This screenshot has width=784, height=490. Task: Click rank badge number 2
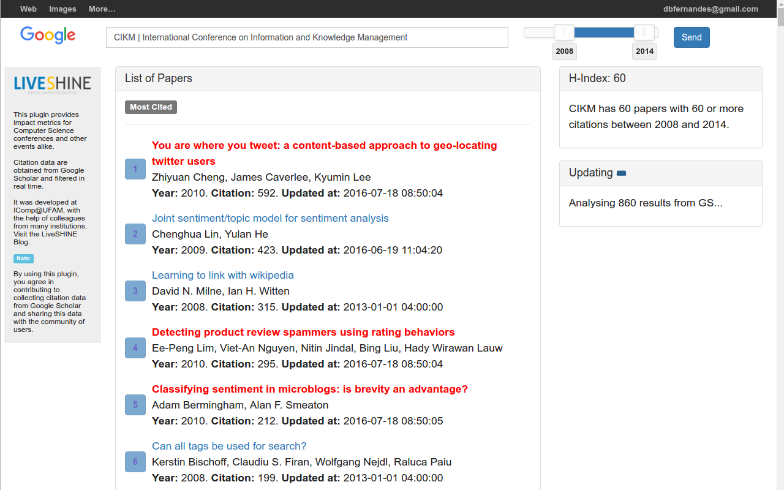click(135, 234)
